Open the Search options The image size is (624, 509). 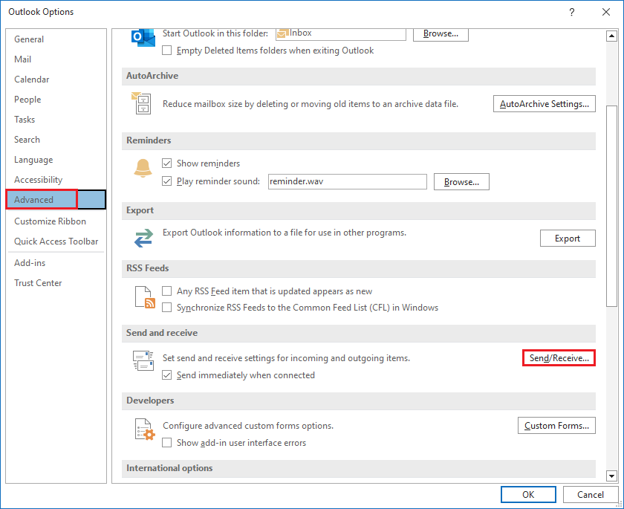coord(56,140)
